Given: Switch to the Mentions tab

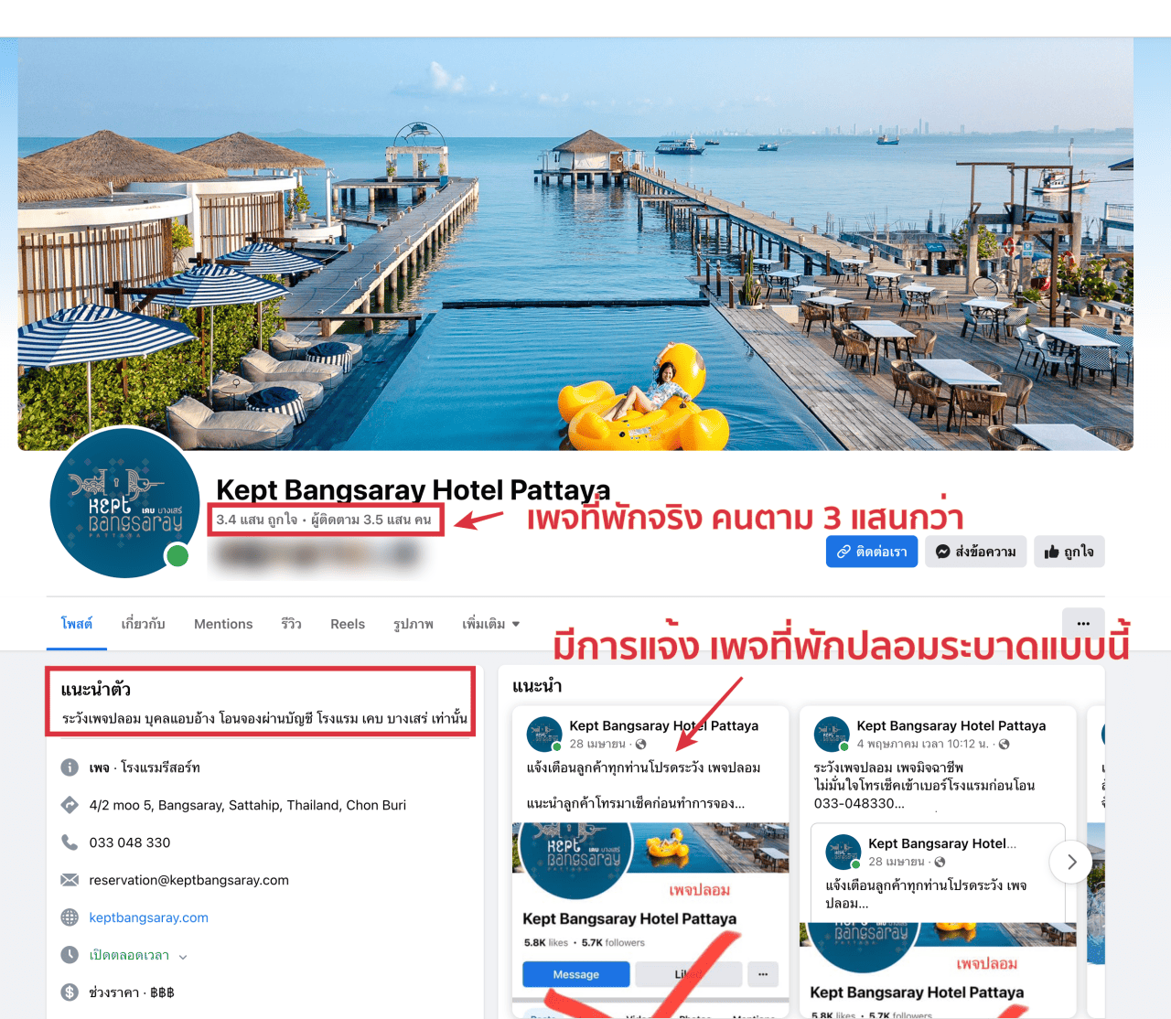Looking at the screenshot, I should [x=223, y=624].
